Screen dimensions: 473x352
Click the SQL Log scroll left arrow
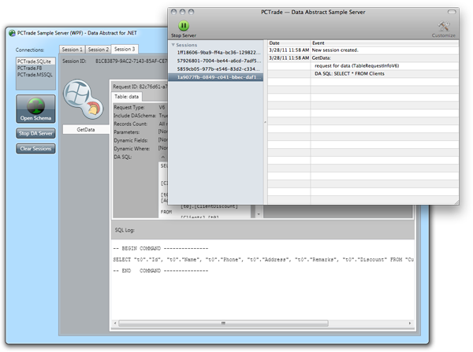[x=115, y=323]
